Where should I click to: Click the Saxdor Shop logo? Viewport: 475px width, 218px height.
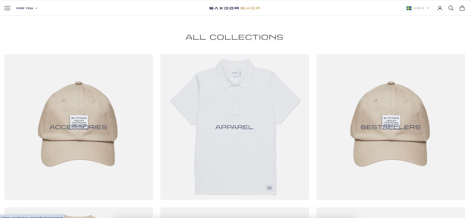coord(235,8)
